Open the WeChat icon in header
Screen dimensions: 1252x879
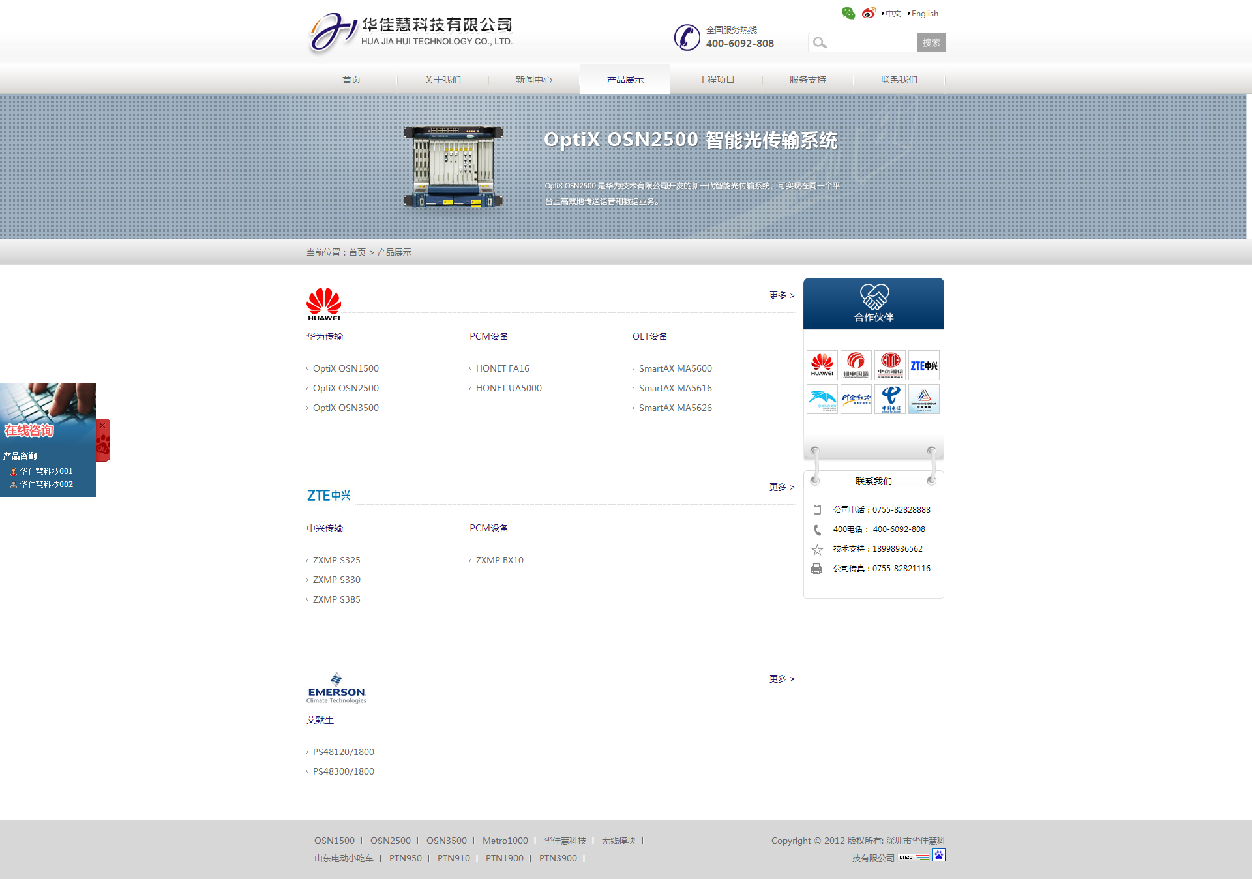(x=848, y=13)
